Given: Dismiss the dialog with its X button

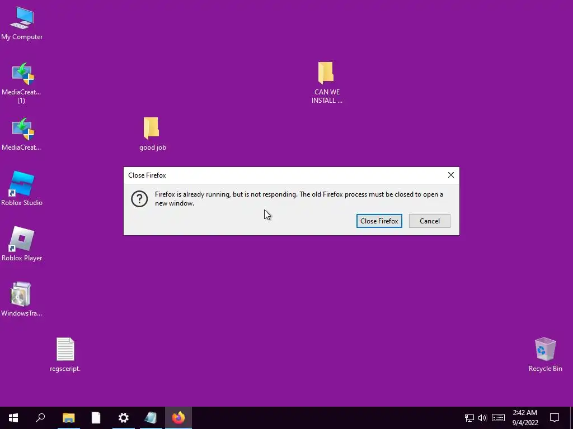Looking at the screenshot, I should click(x=450, y=175).
